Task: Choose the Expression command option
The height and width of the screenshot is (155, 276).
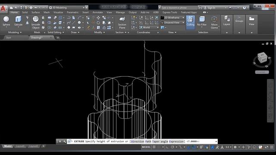Action: coord(176,142)
